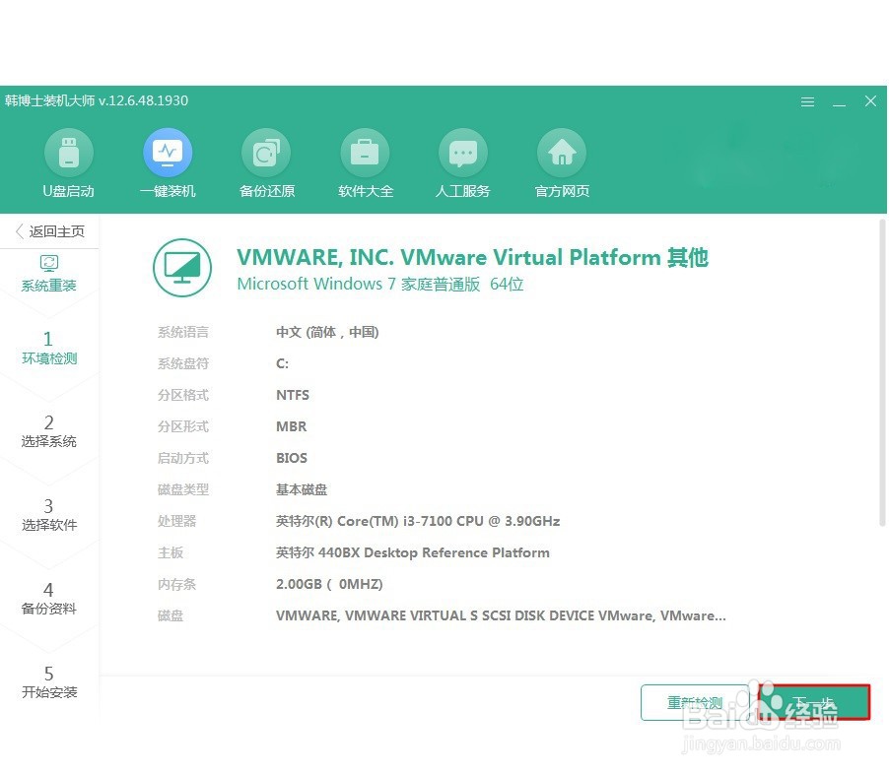Select 系统重装 in the sidebar
Screen dimensions: 889x774
pyautogui.click(x=48, y=274)
